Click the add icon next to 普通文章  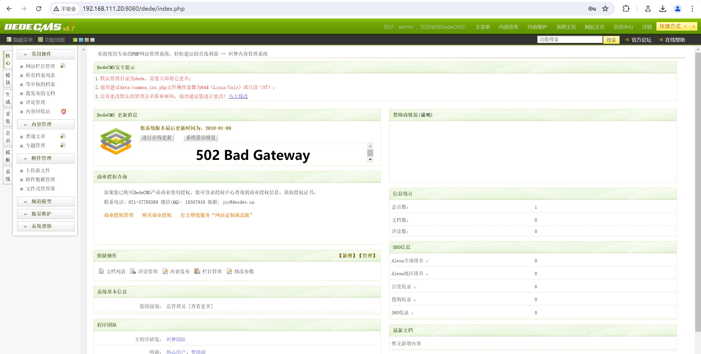pyautogui.click(x=63, y=136)
